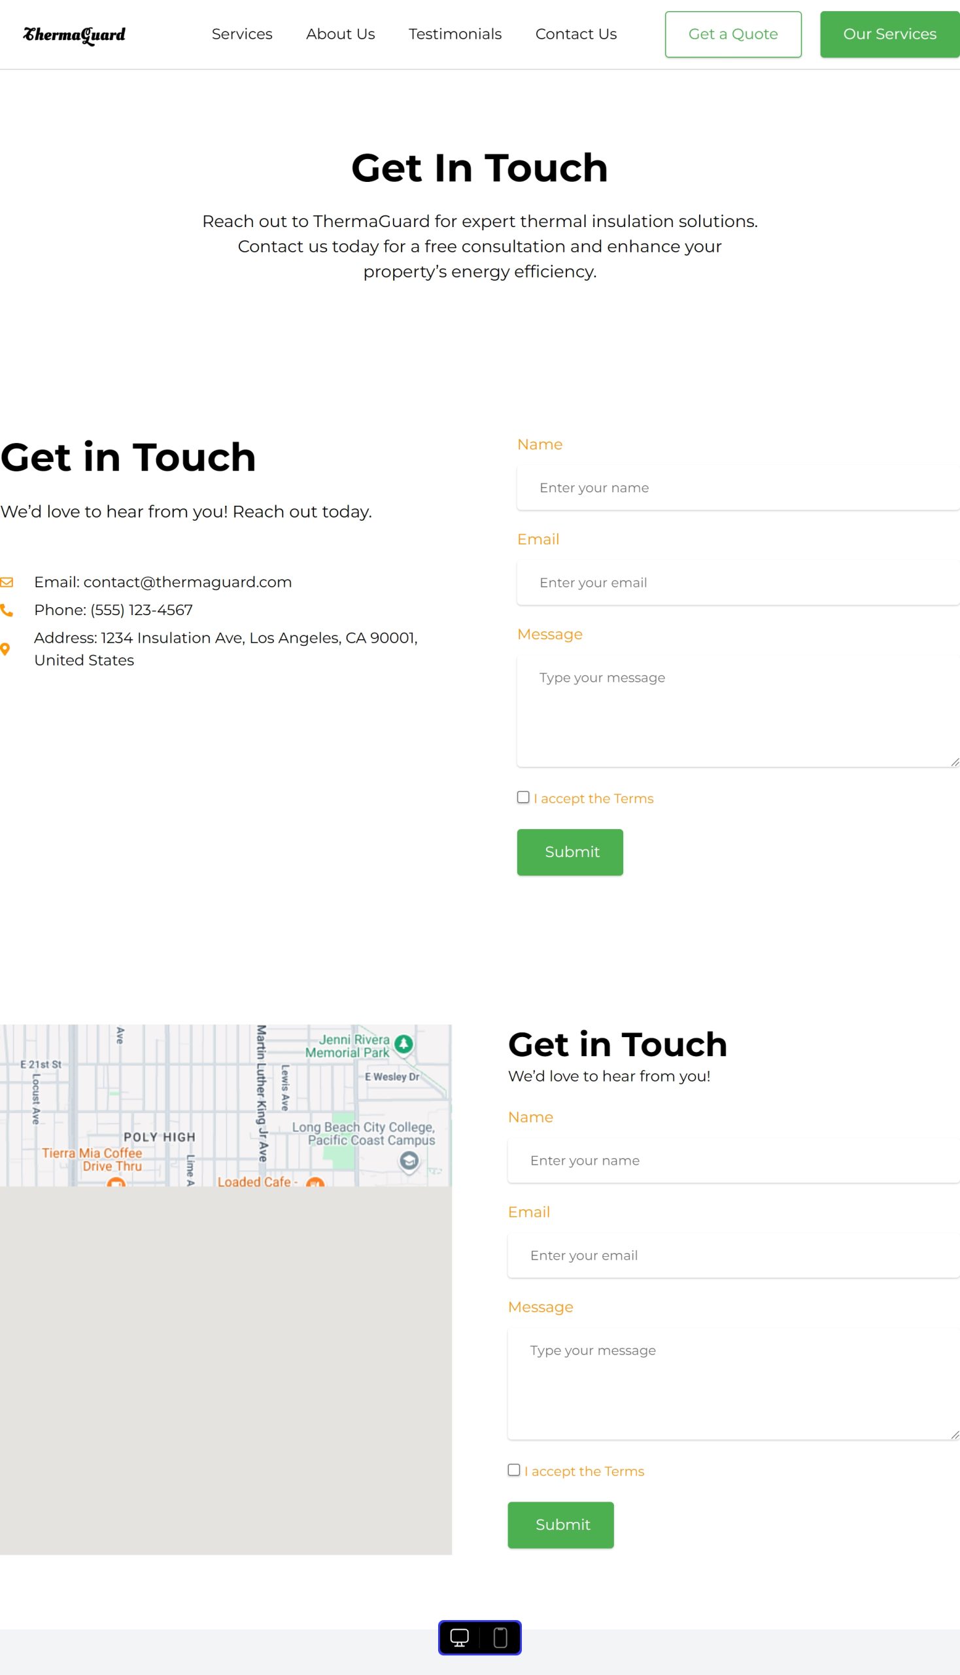Viewport: 960px width, 1675px height.
Task: Focus the Message box beside the map
Action: (734, 1384)
